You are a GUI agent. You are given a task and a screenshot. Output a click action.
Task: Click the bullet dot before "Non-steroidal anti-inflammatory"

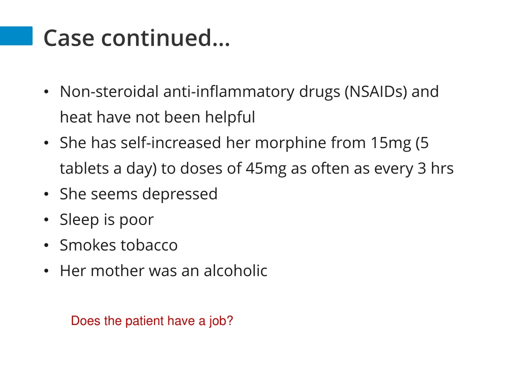pyautogui.click(x=46, y=92)
